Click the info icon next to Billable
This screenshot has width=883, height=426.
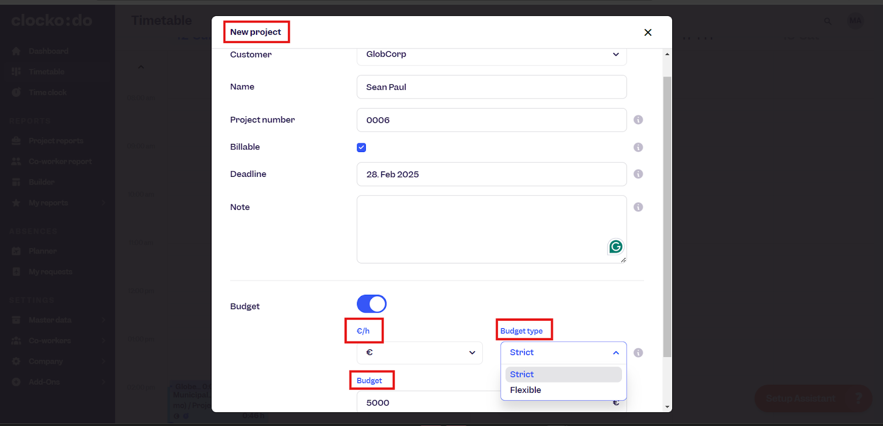tap(638, 147)
